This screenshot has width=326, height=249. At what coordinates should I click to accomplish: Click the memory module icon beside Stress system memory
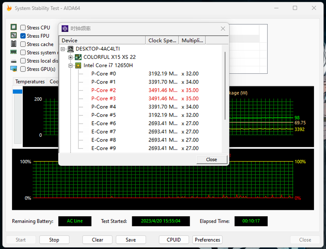click(14, 52)
